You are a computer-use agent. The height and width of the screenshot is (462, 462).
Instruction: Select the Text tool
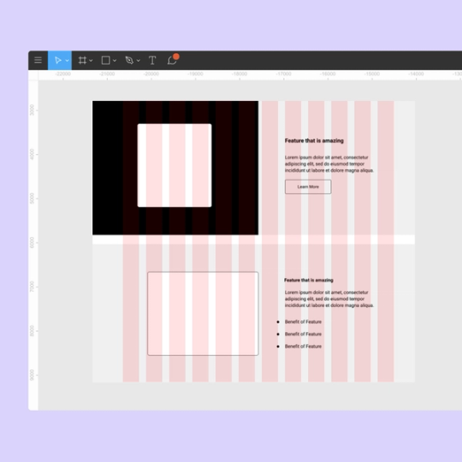[152, 61]
